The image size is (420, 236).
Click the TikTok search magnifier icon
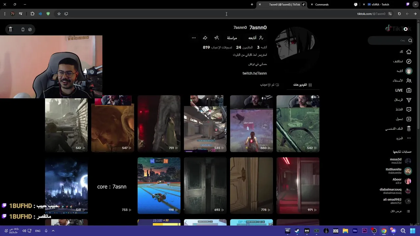coord(410,41)
